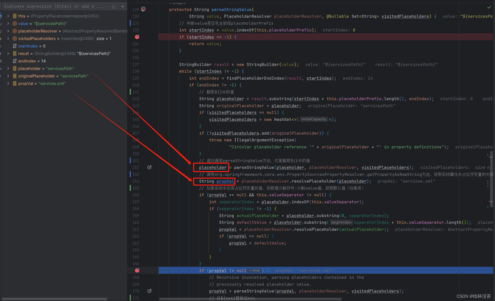Toggle the breakpoint on the highlighted propVal line
The image size is (495, 301).
point(137,270)
